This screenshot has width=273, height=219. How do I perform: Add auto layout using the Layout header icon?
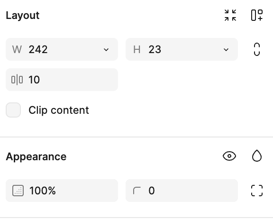(x=257, y=15)
